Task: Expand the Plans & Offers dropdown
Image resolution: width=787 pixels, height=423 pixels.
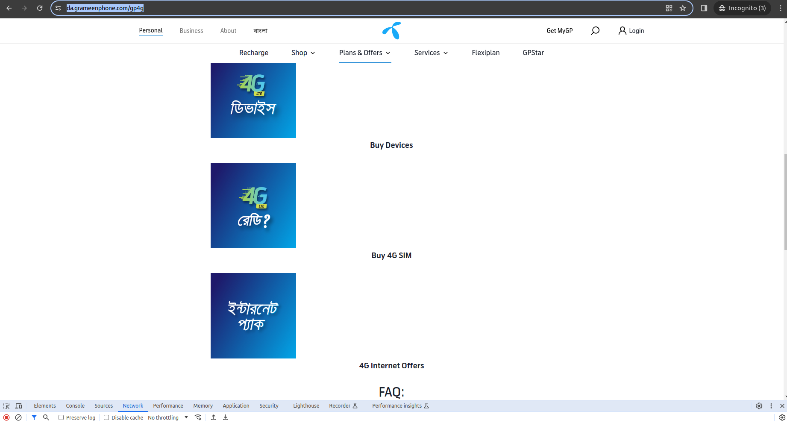Action: tap(365, 53)
